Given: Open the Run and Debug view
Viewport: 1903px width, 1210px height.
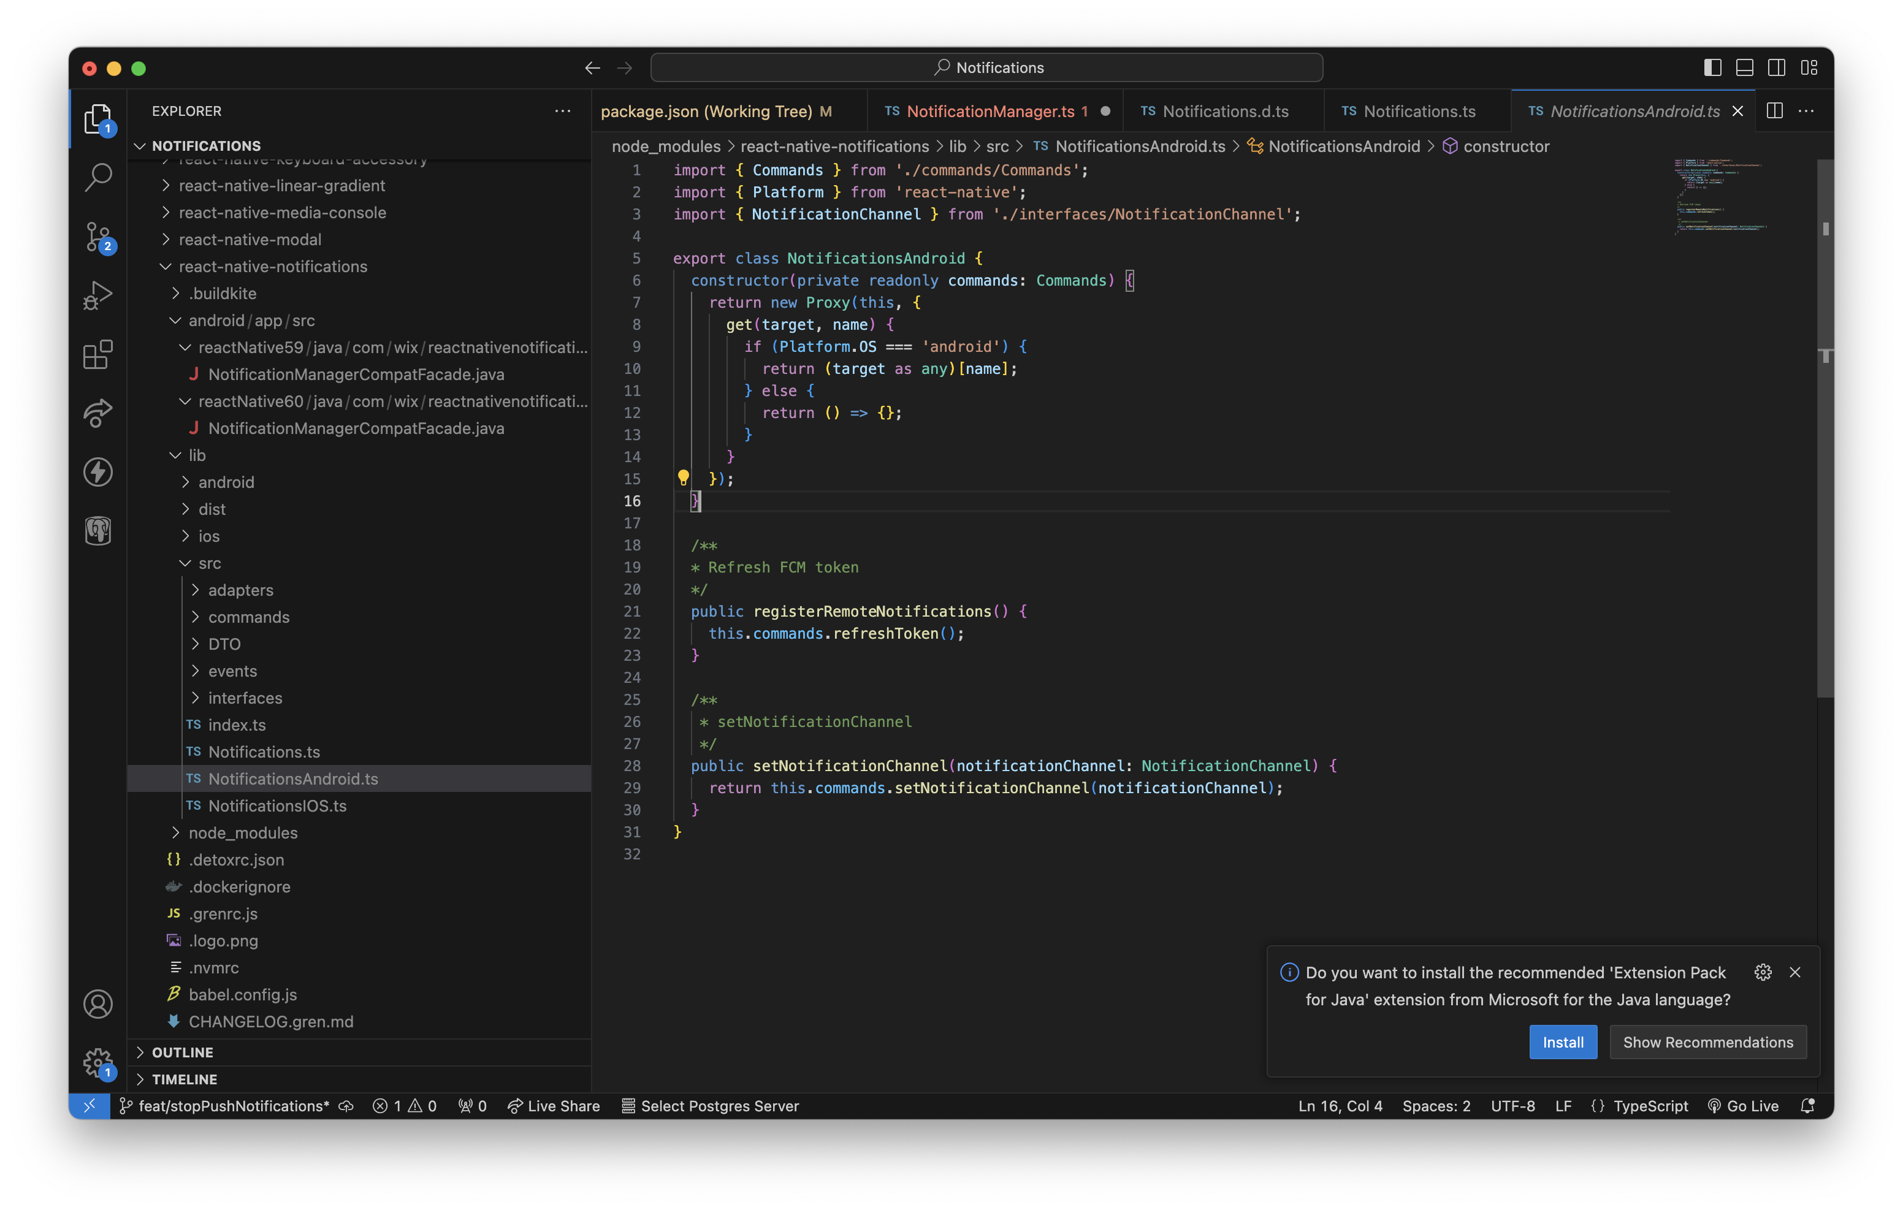Looking at the screenshot, I should pyautogui.click(x=98, y=295).
